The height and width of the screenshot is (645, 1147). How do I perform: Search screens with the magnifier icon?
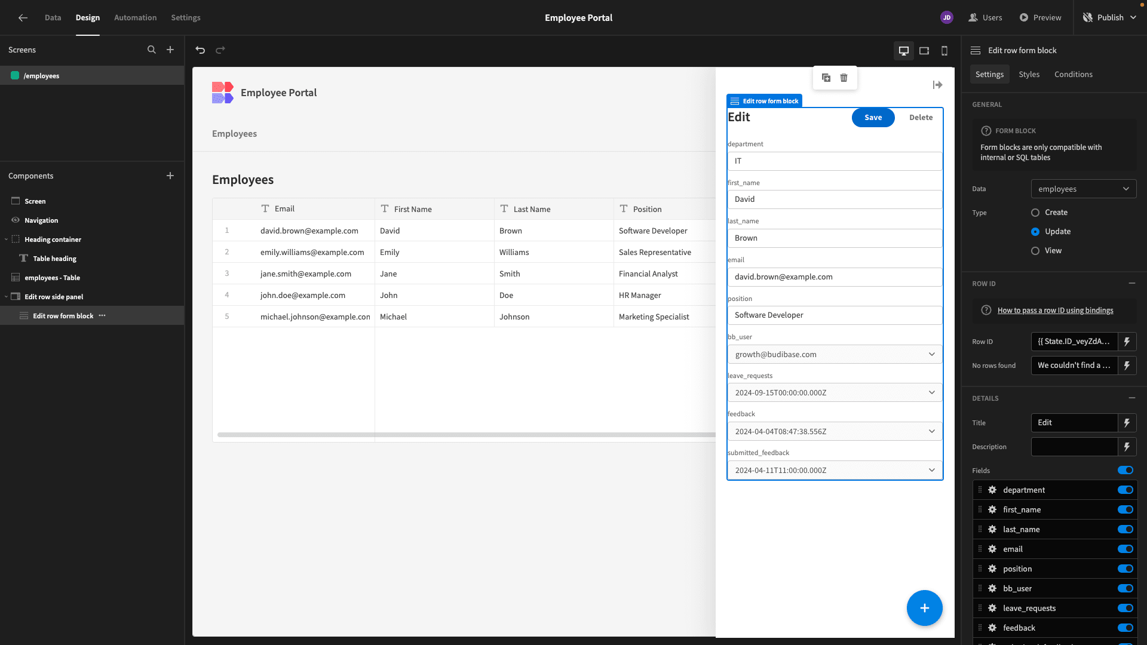click(152, 50)
